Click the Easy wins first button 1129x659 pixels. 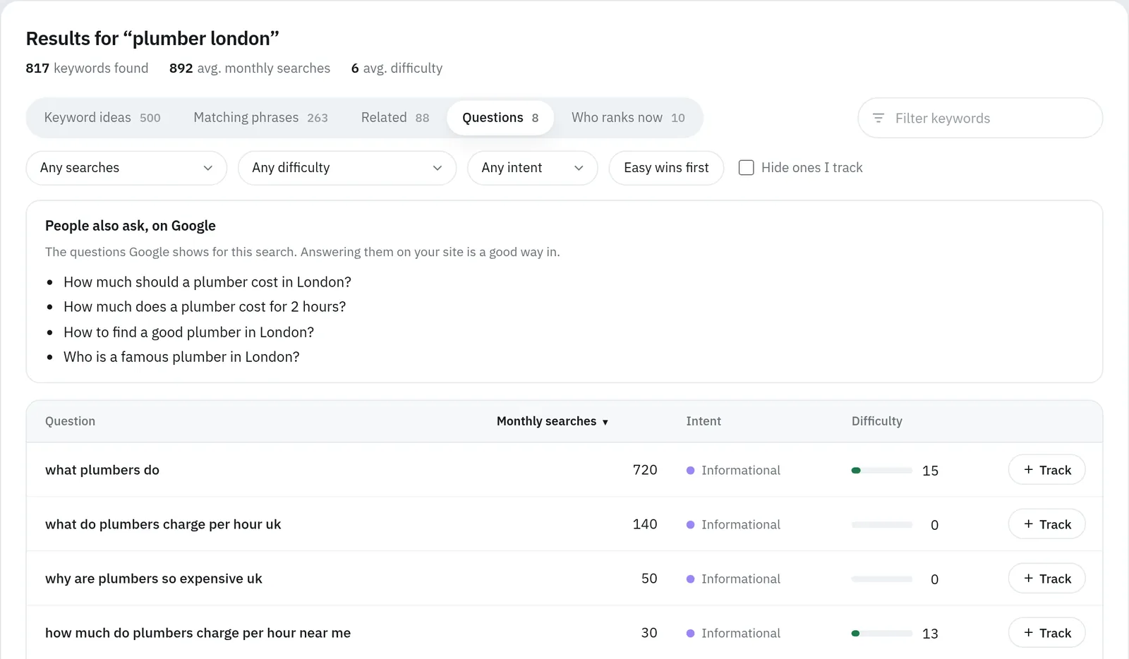coord(666,168)
